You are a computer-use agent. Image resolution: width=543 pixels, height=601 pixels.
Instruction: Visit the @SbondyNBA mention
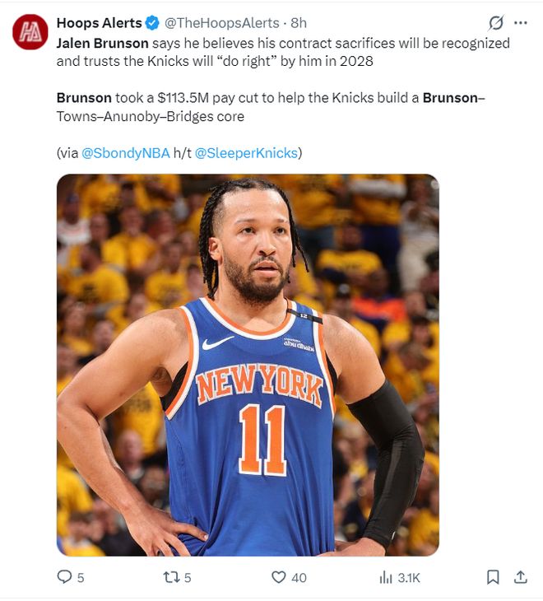126,152
